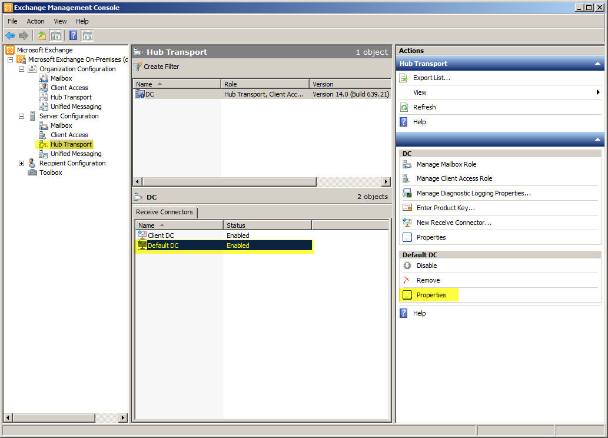Select Toolbox tree item
608x438 pixels.
[x=51, y=172]
